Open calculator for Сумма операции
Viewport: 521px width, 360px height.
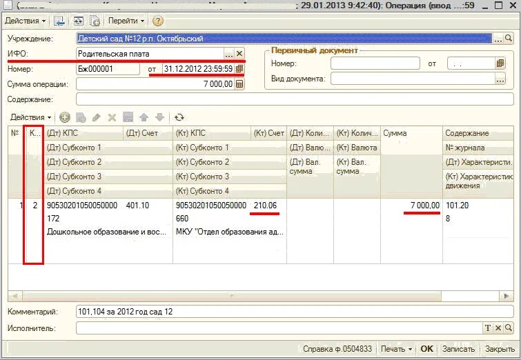239,84
